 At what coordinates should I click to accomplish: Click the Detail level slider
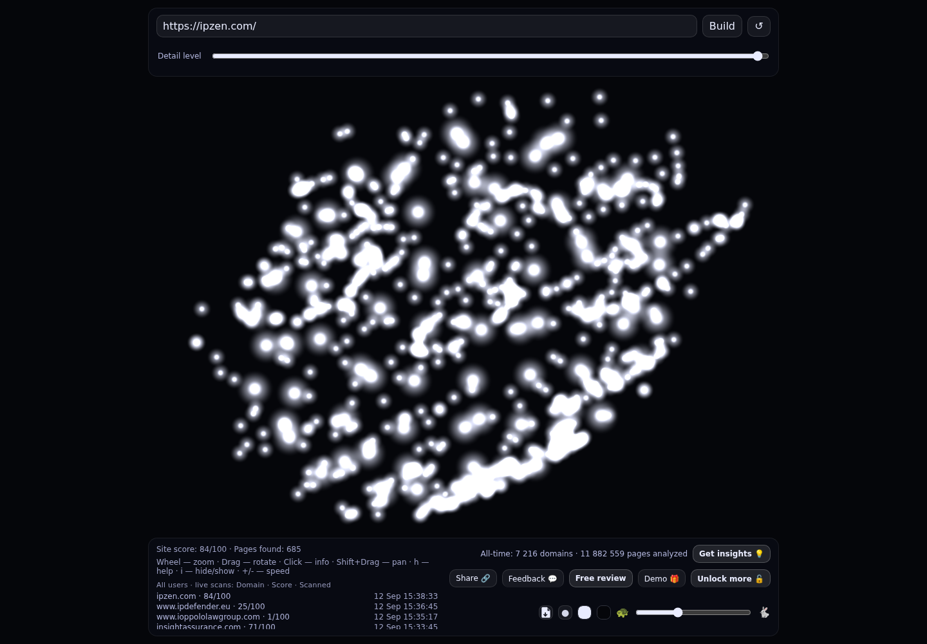(491, 56)
